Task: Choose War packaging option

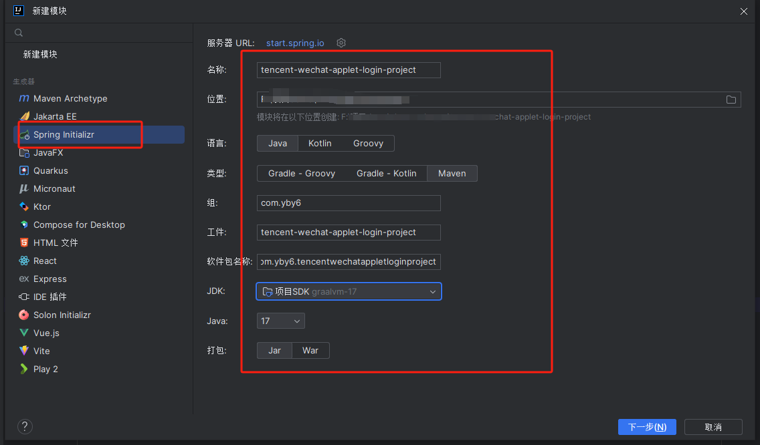Action: [x=310, y=350]
